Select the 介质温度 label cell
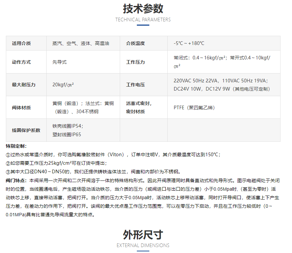This screenshot has width=292, height=253. point(136,43)
